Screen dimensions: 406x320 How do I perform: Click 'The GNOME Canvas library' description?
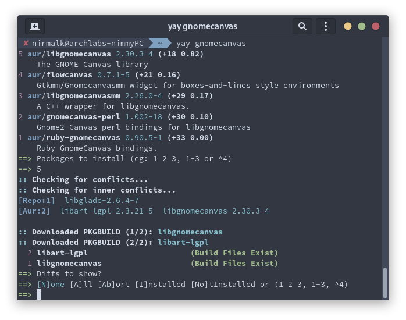point(92,65)
